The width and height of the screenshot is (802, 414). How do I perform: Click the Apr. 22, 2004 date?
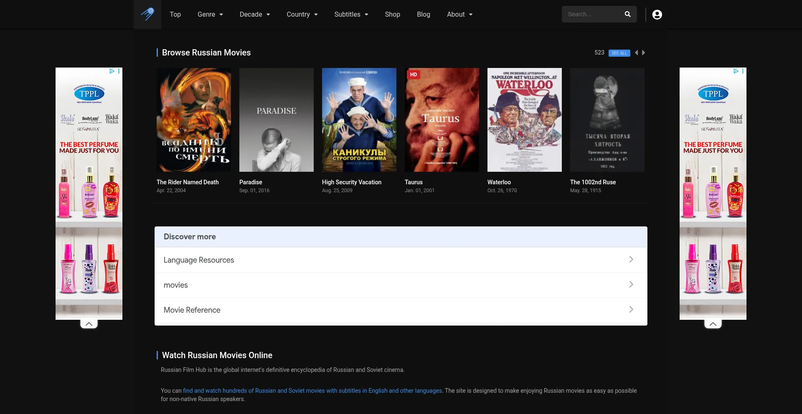pyautogui.click(x=171, y=191)
